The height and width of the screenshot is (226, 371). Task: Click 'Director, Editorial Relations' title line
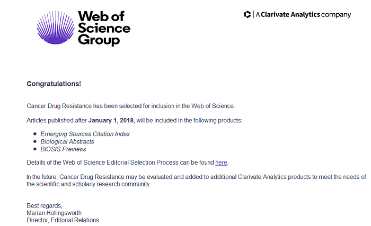pos(63,220)
